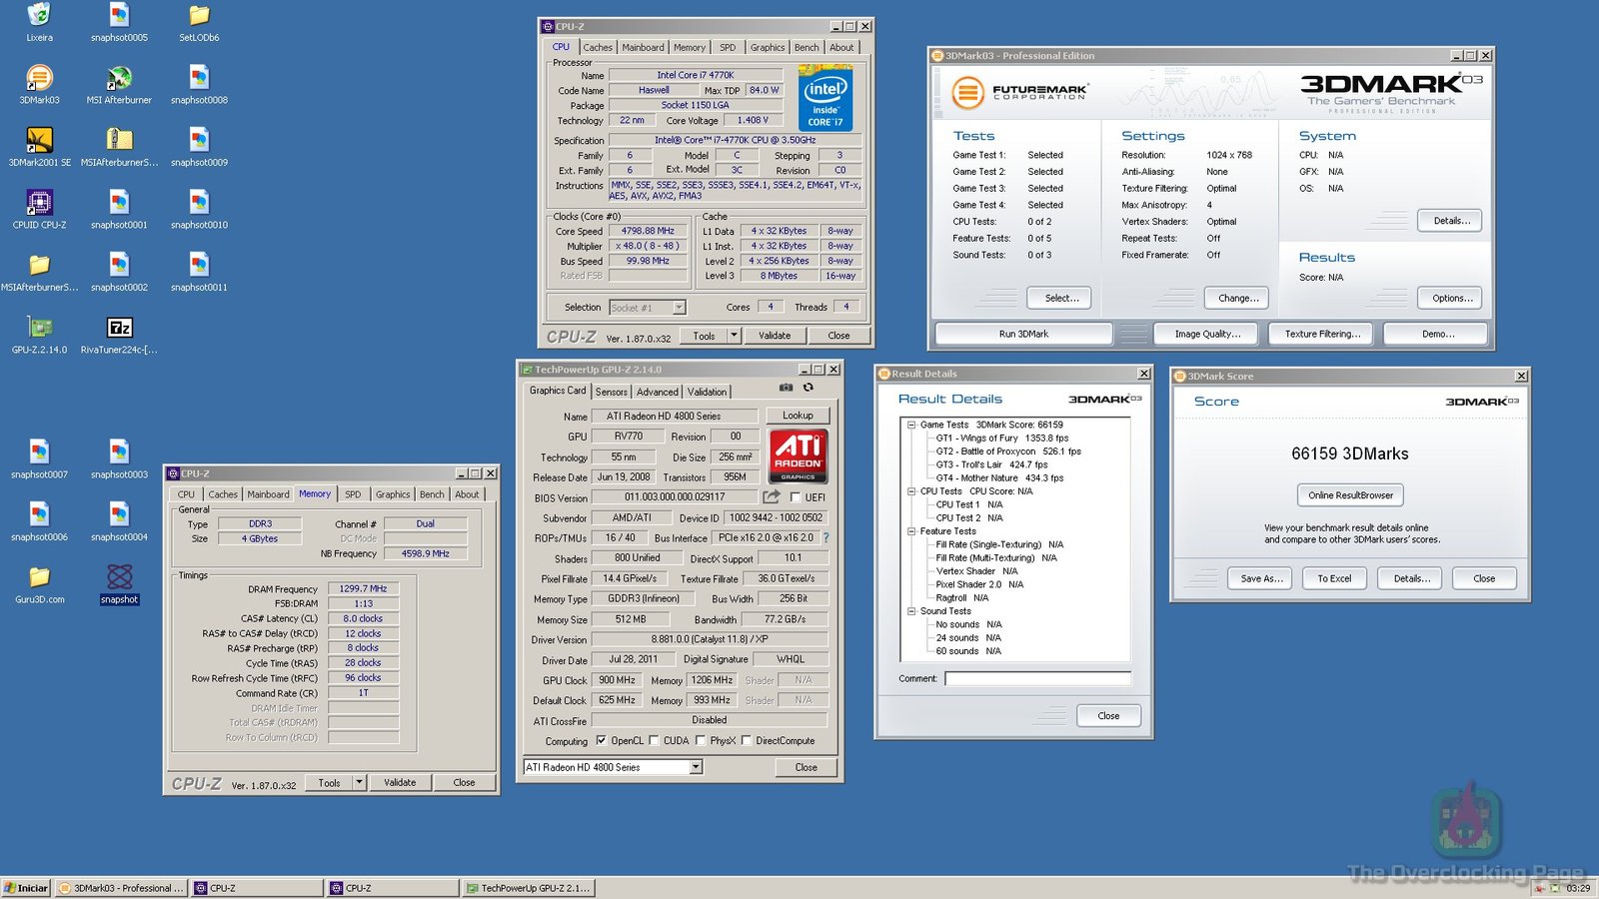Open the MSI Afterburner desktop icon

coord(119,79)
